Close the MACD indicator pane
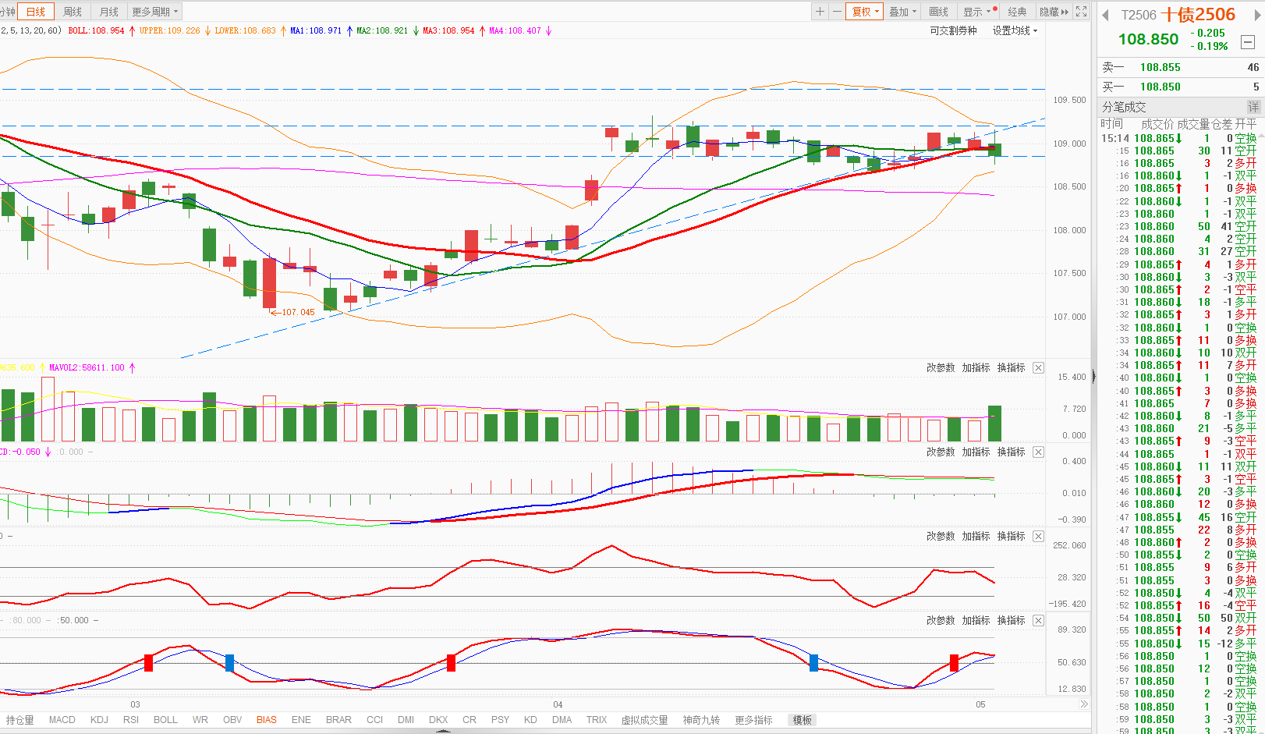 (1038, 452)
